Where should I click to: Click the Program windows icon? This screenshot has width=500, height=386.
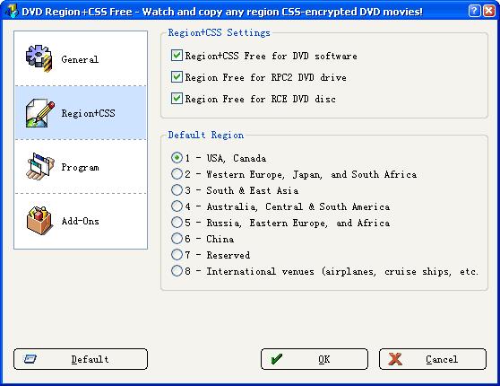click(40, 166)
